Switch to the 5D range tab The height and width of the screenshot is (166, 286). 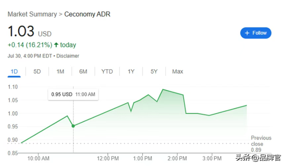(x=37, y=71)
